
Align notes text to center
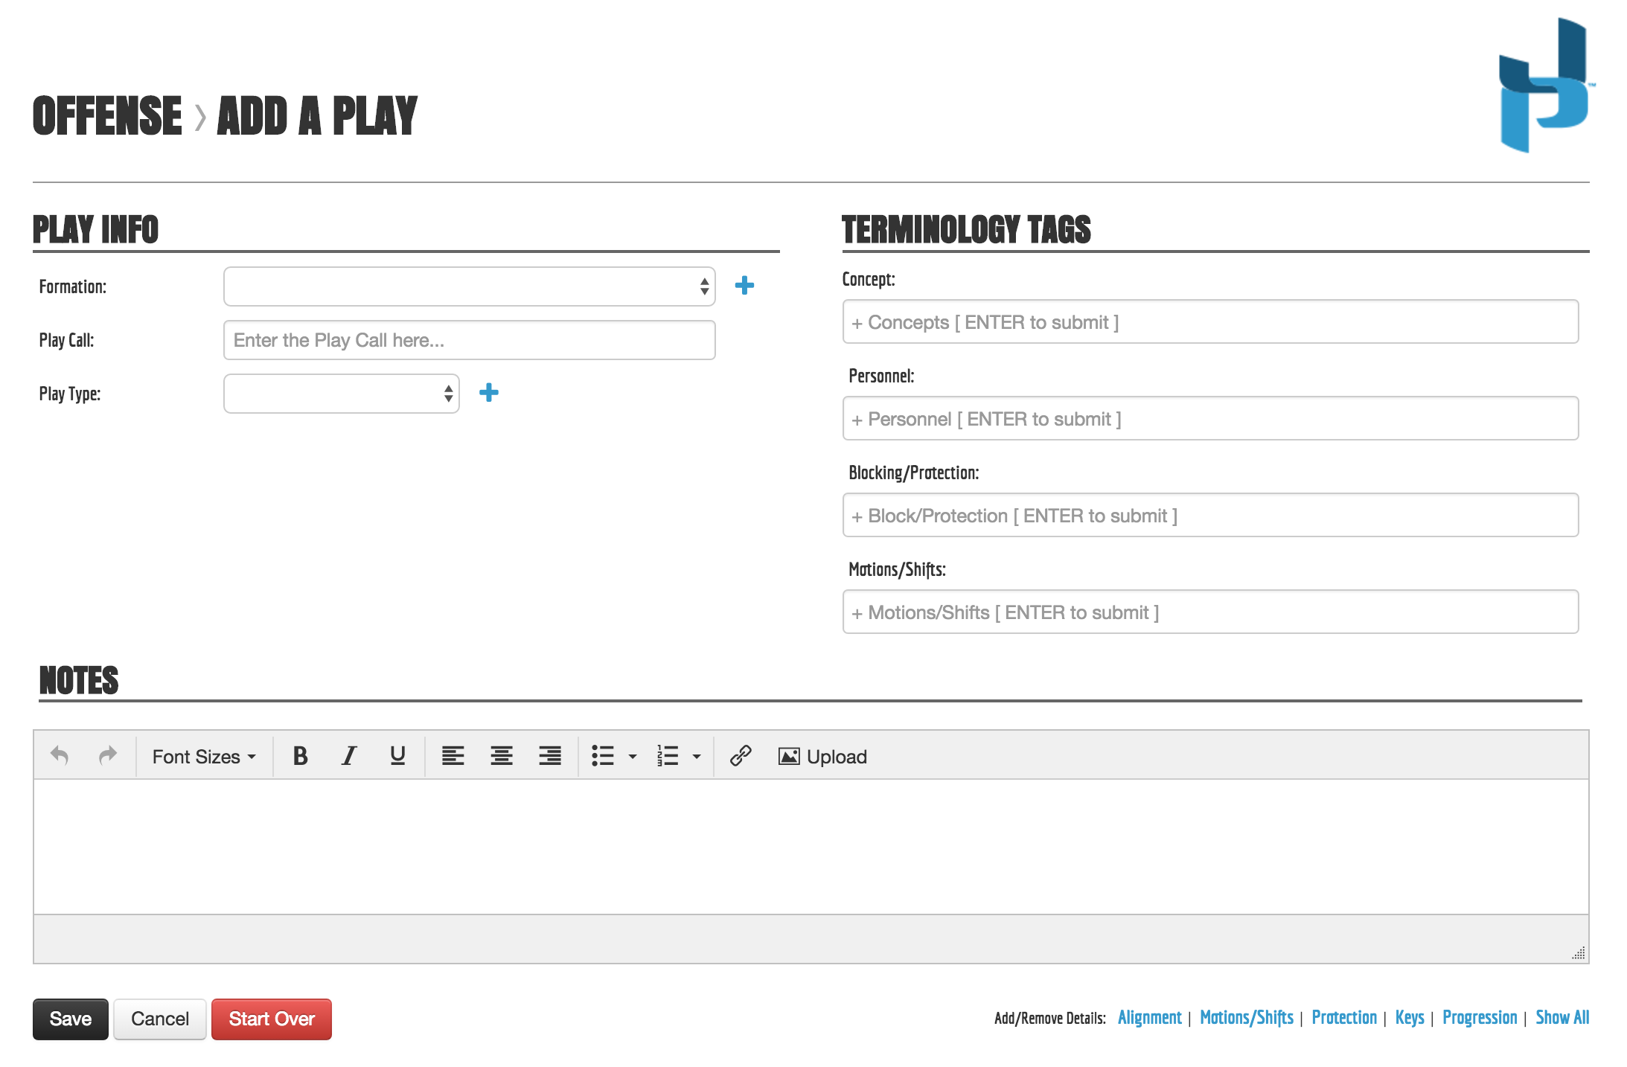pos(501,756)
